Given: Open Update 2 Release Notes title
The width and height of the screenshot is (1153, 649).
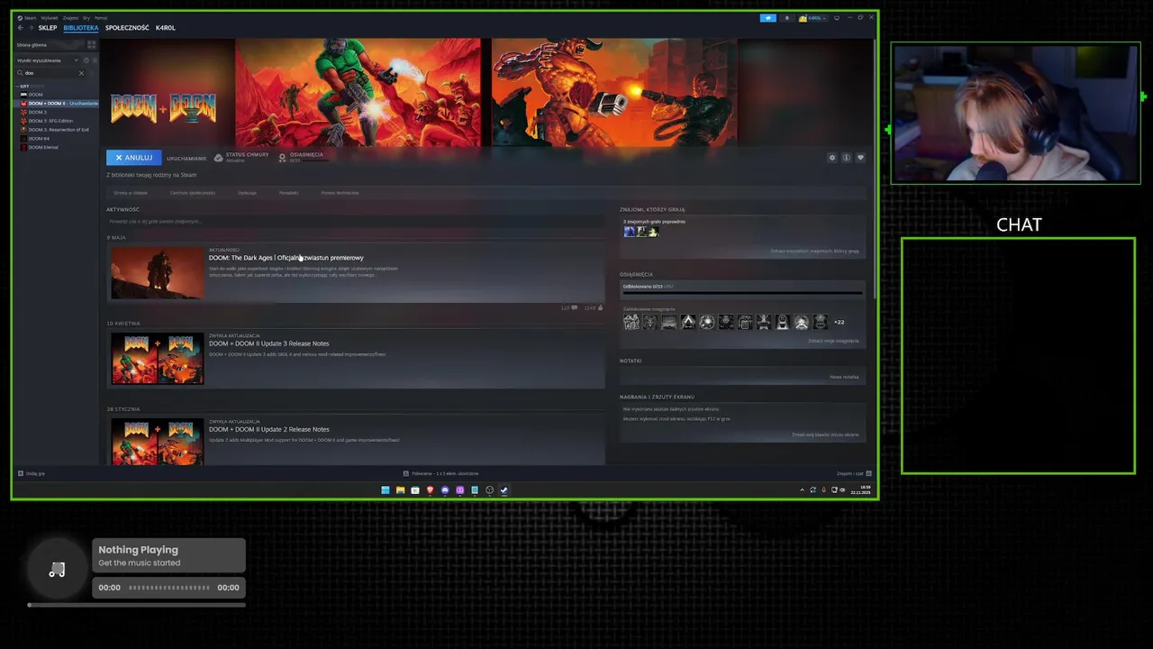Looking at the screenshot, I should click(x=268, y=429).
